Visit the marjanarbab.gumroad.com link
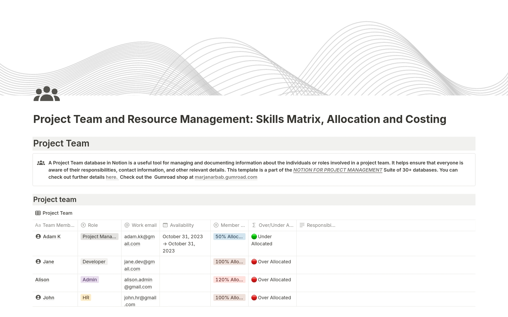 [226, 177]
